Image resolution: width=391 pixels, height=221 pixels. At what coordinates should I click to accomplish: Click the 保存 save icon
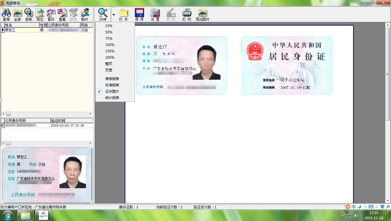click(139, 14)
